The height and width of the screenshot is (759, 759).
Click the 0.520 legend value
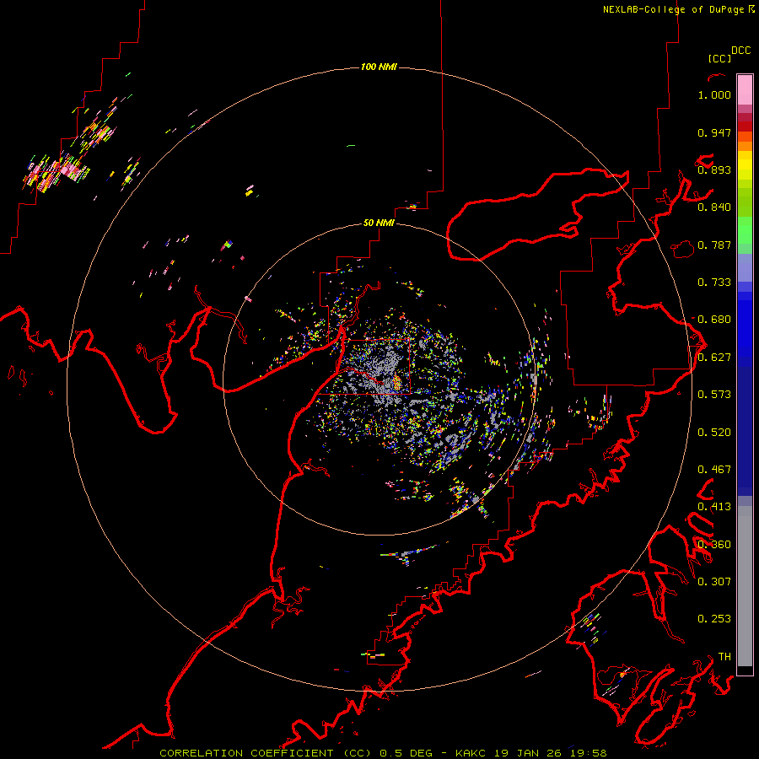pyautogui.click(x=714, y=433)
